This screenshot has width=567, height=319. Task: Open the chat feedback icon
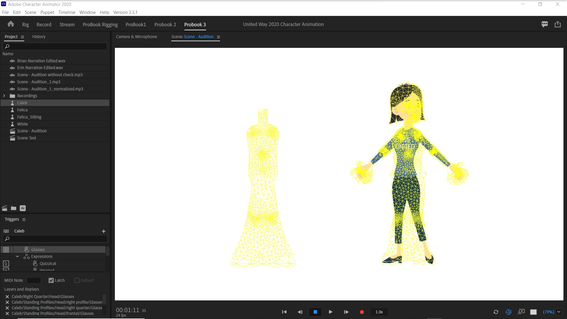(545, 24)
